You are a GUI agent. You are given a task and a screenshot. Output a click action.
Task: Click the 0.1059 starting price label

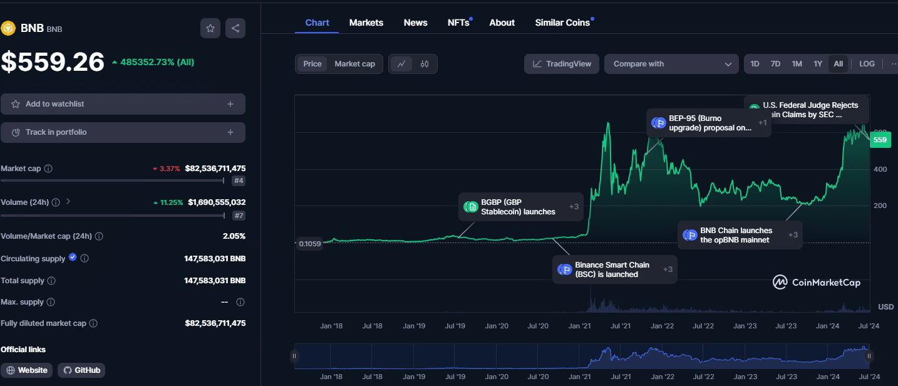[x=309, y=244]
